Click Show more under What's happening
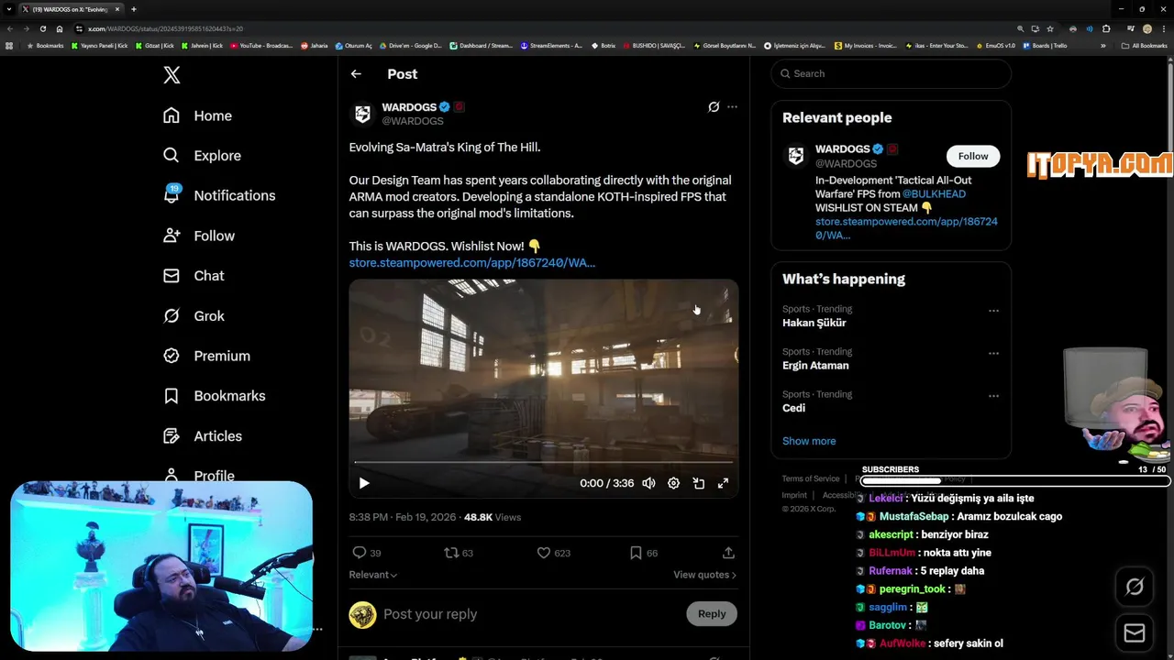The image size is (1174, 660). 809,441
